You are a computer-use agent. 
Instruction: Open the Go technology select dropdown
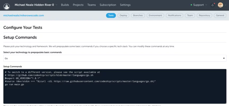point(115,58)
